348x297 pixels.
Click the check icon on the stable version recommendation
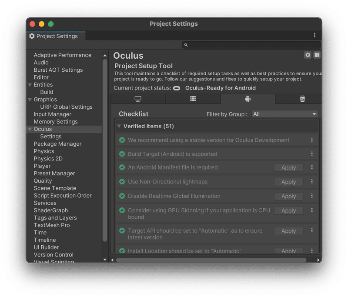122,140
